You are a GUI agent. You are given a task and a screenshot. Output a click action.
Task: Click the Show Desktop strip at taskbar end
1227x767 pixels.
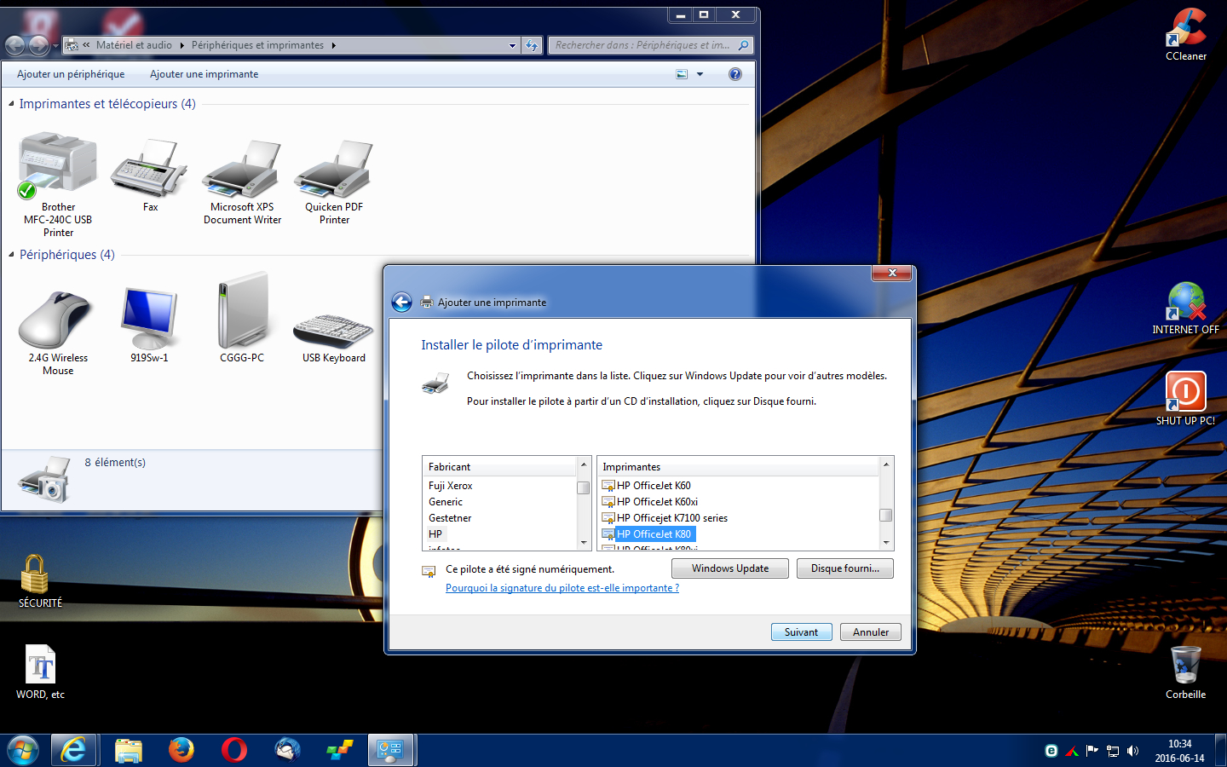1222,751
